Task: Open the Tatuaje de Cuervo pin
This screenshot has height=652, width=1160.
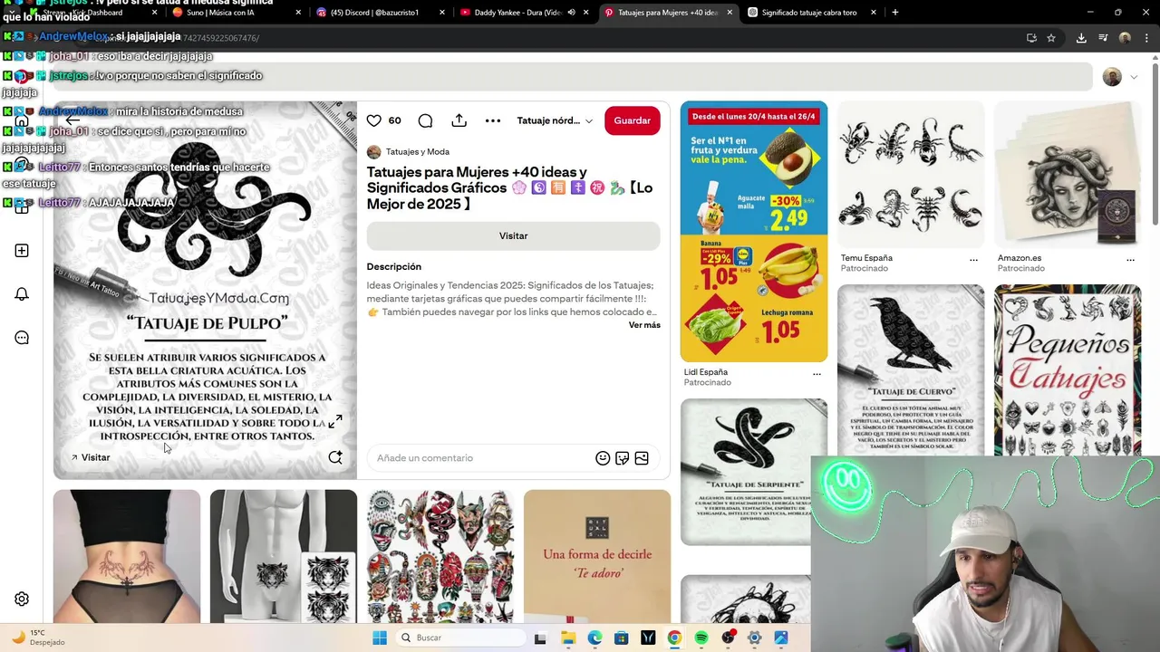Action: pos(911,370)
